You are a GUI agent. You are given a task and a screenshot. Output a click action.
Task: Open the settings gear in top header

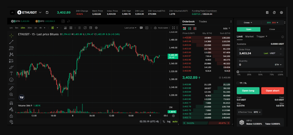(x=282, y=13)
